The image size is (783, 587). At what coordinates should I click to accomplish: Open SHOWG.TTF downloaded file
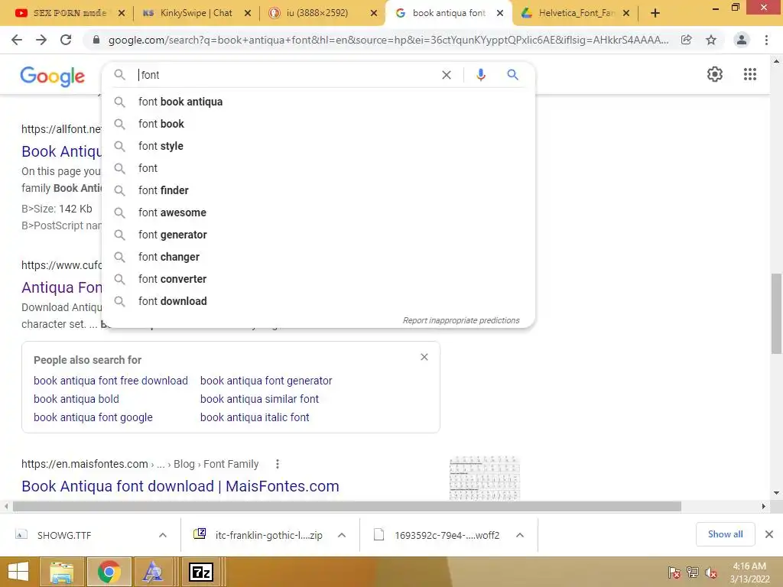(x=64, y=536)
